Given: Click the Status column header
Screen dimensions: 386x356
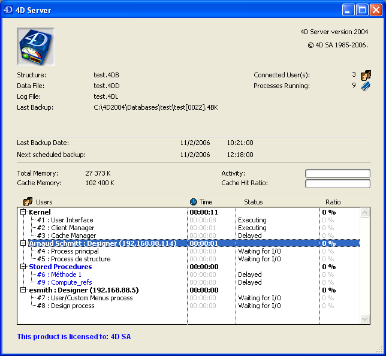Looking at the screenshot, I should 253,202.
